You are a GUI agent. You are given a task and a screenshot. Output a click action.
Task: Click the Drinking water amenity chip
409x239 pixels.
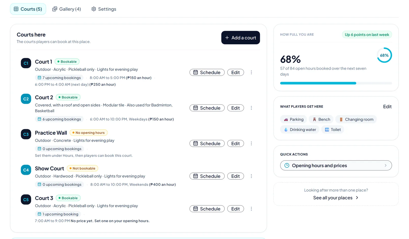[300, 130]
